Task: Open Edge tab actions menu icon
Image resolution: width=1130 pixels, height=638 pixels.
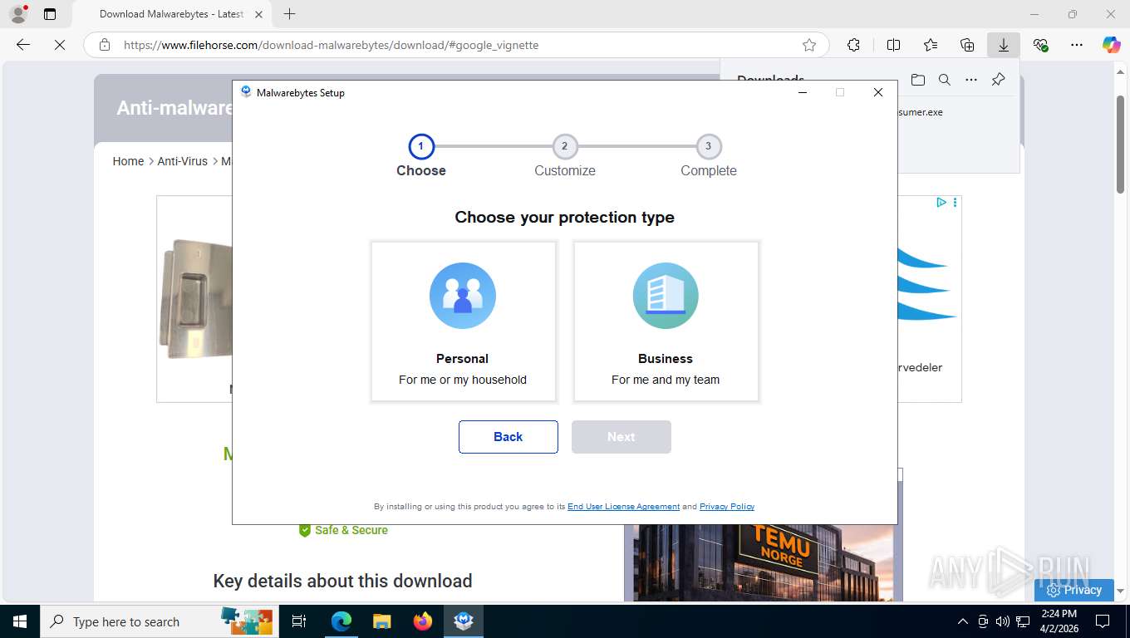Action: pos(50,14)
